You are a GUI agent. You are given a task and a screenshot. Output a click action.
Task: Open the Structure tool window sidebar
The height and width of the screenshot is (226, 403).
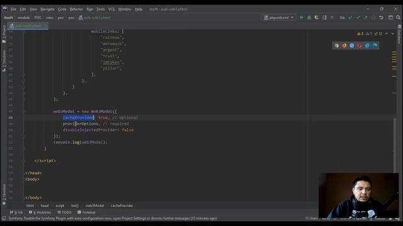click(x=4, y=61)
